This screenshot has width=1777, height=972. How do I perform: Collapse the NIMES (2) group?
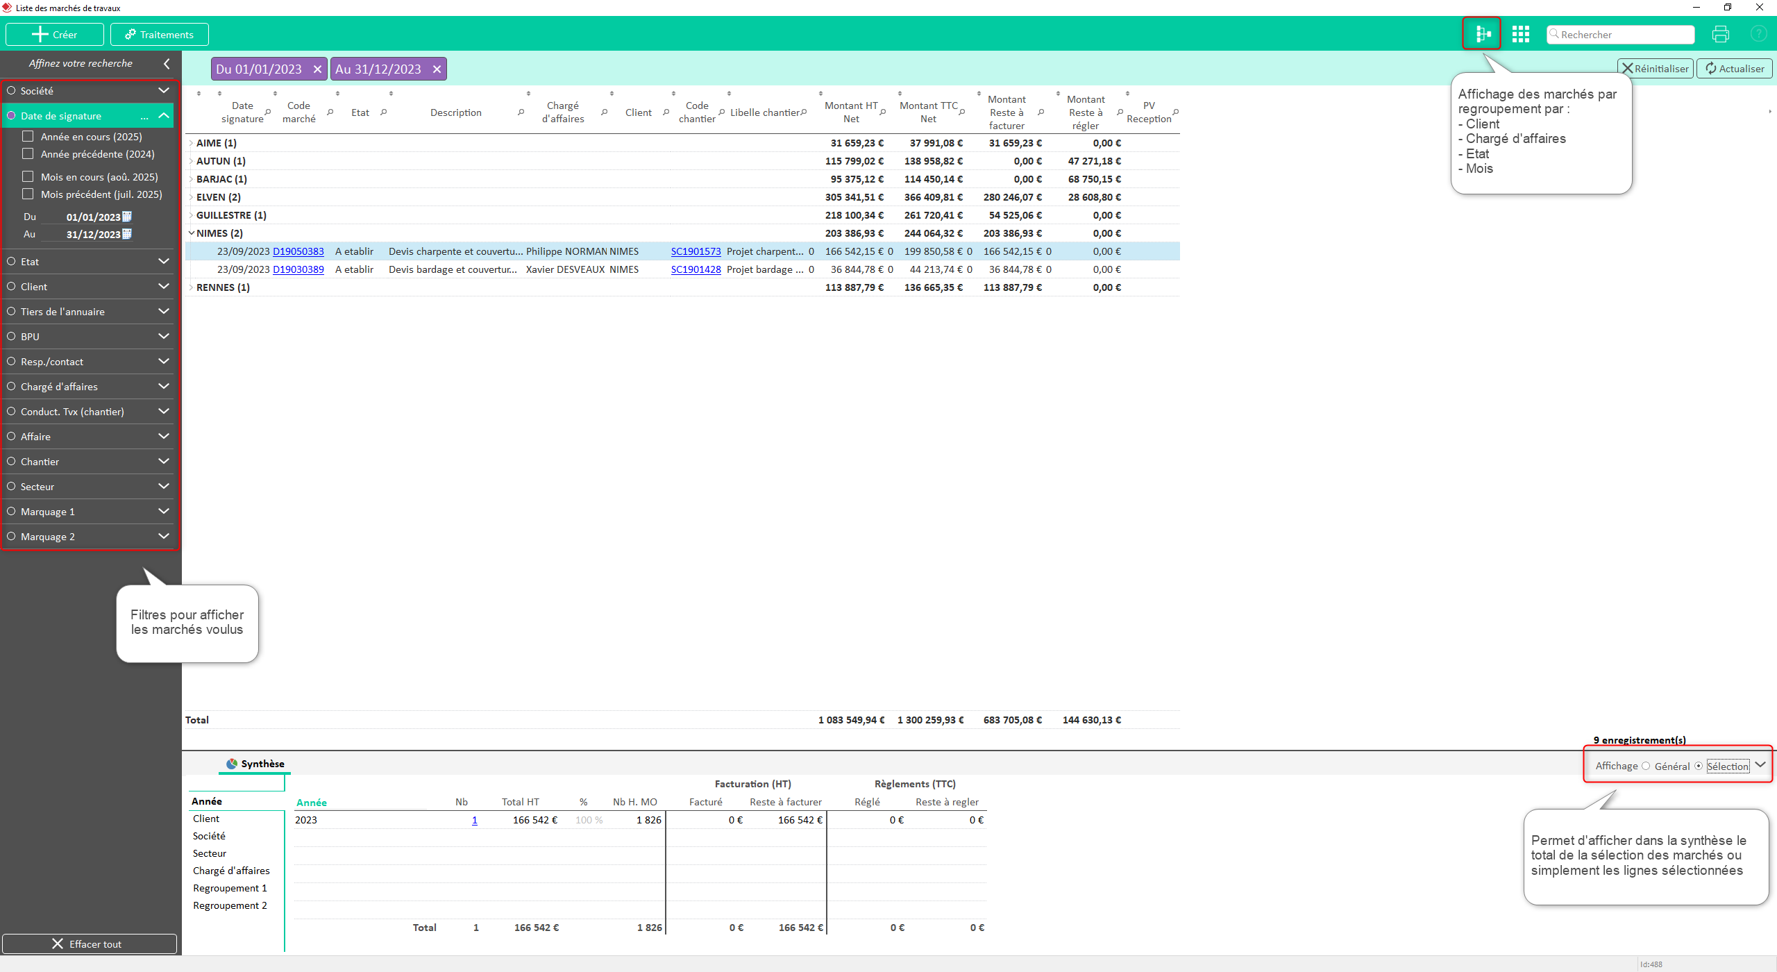click(x=191, y=233)
